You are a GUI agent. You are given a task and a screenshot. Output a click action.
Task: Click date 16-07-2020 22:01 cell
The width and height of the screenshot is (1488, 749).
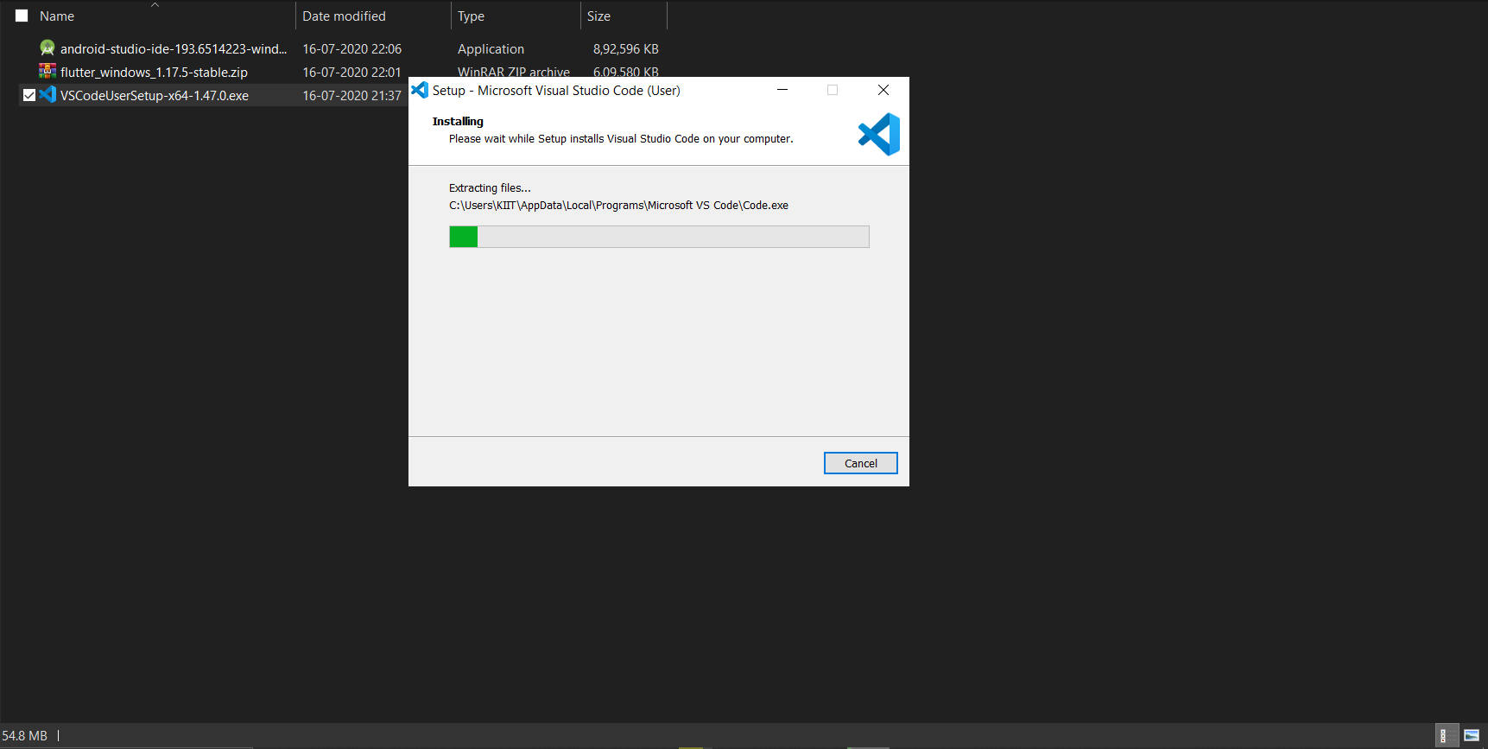pos(351,72)
